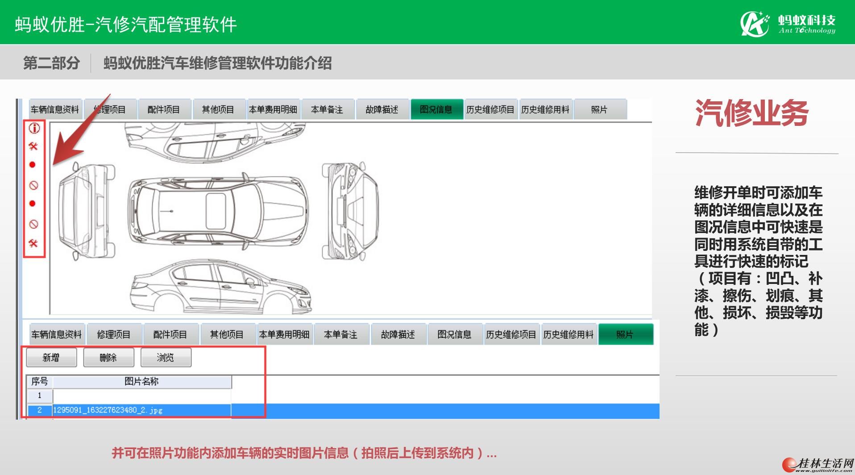Viewport: 855px width, 475px height.
Task: Select the empty row numbered 1
Action: click(x=129, y=396)
